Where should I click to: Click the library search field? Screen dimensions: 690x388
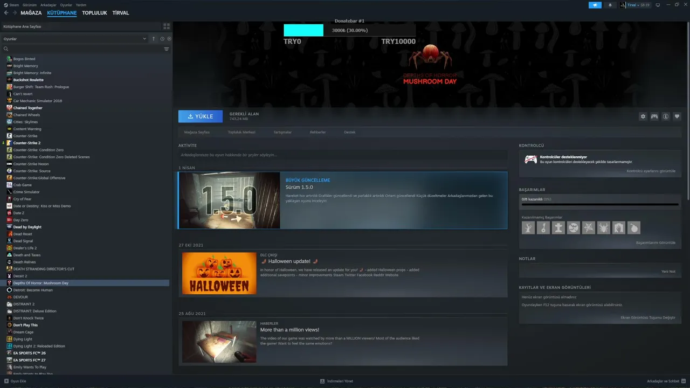tap(81, 49)
